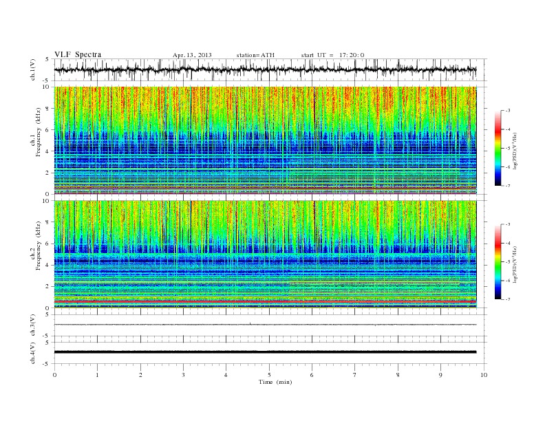545x421 pixels.
Task: Click the ch.3(V) axis label
Action: (32, 325)
